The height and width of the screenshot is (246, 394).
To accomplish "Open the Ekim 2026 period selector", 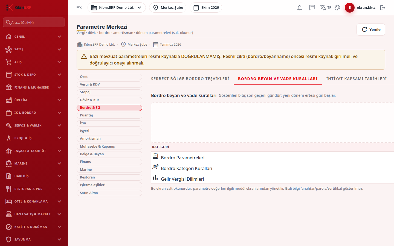I will [x=206, y=8].
